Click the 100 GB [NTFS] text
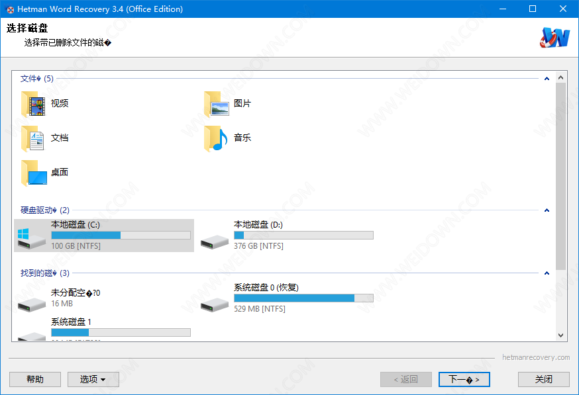 tap(76, 246)
